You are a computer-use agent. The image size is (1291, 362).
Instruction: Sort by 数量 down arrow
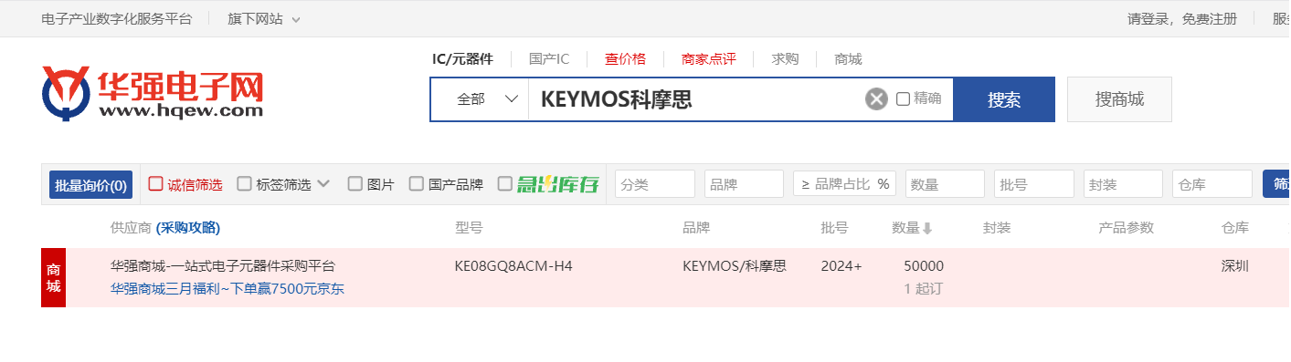pos(927,228)
